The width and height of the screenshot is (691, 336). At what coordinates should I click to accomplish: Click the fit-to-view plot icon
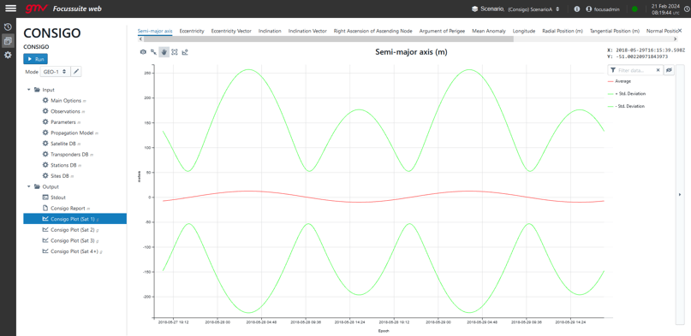click(175, 52)
